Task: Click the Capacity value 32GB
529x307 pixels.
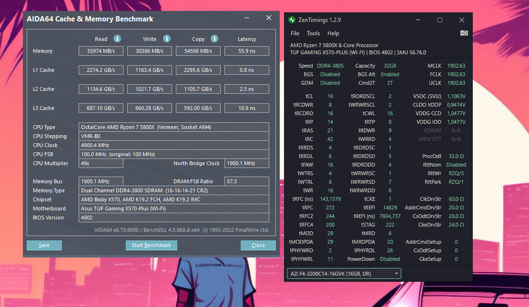Action: coord(390,66)
